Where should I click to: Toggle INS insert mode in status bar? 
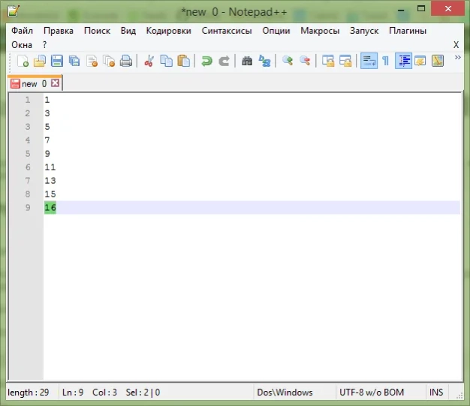436,392
